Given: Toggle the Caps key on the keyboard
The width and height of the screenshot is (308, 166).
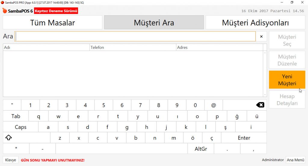Looking at the screenshot, I should 20,127.
